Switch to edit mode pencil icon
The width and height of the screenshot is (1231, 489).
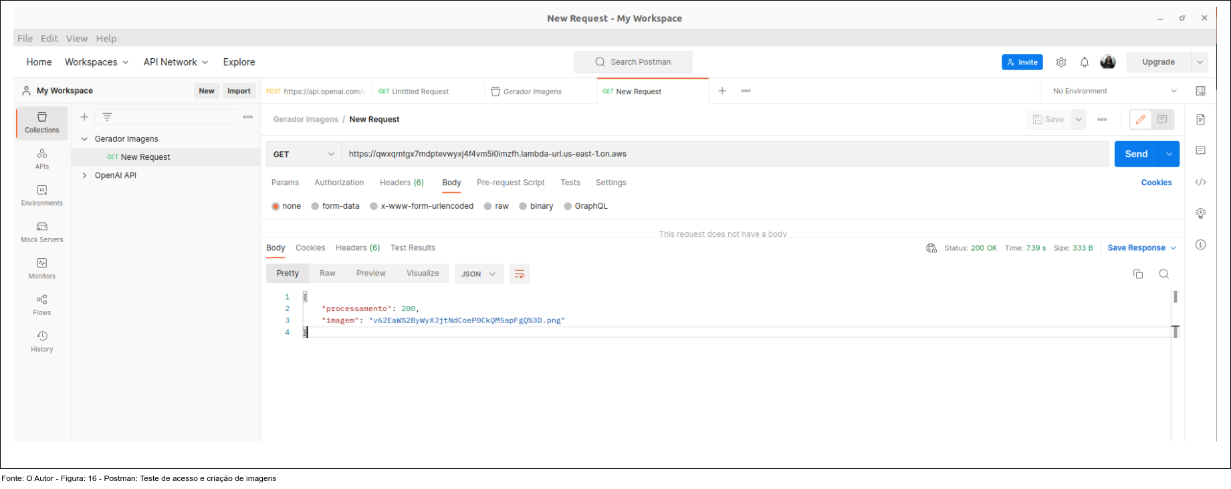pyautogui.click(x=1141, y=120)
